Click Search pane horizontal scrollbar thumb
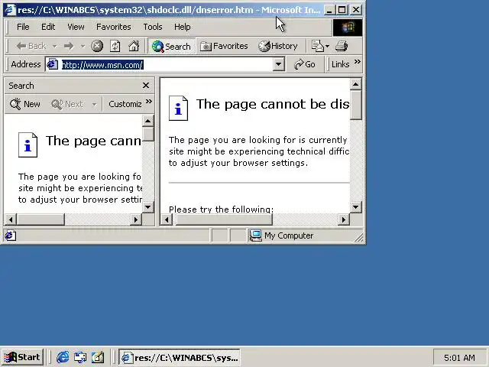 (x=40, y=219)
